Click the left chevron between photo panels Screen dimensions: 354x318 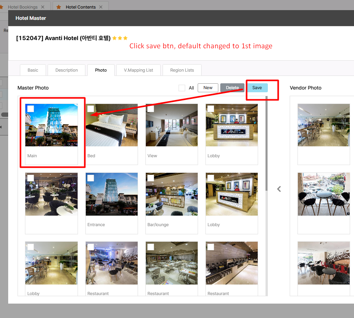(x=279, y=189)
